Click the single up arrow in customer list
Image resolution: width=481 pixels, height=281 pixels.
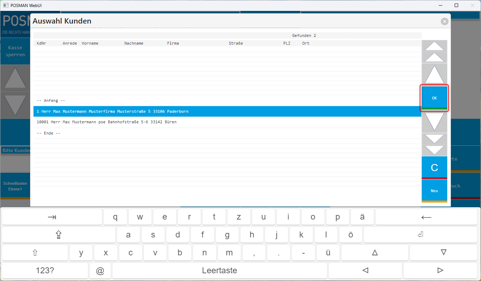[434, 74]
